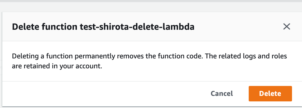Click the warning paragraph about permanent removal
302x108 pixels.
tap(149, 61)
